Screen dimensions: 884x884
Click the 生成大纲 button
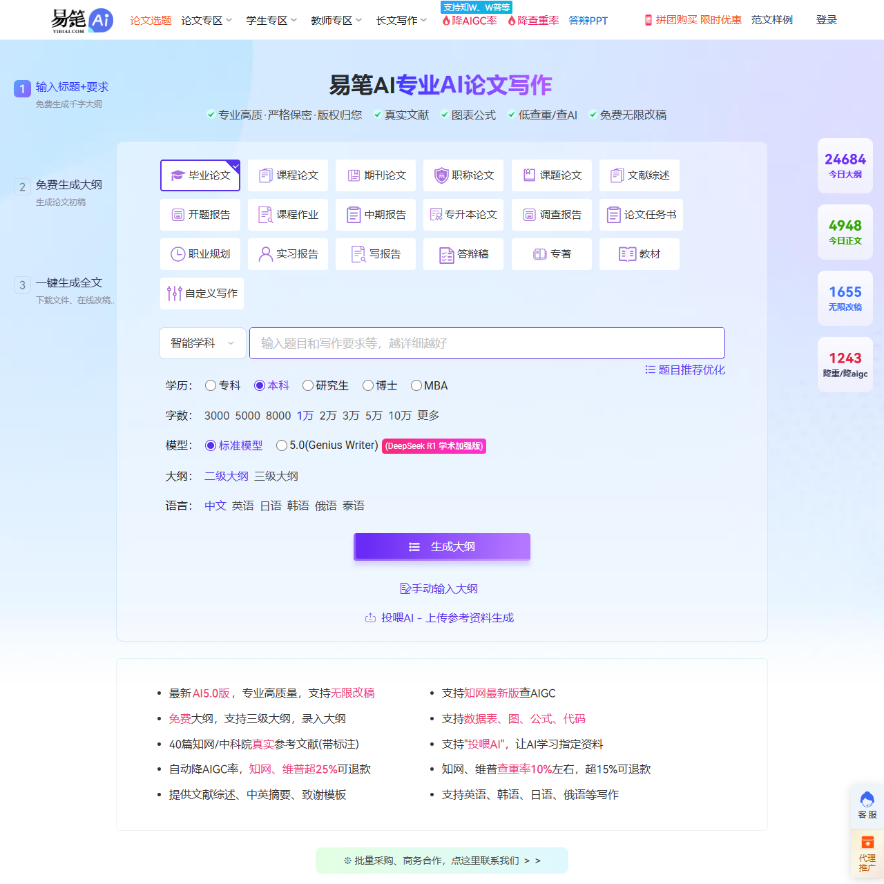442,546
